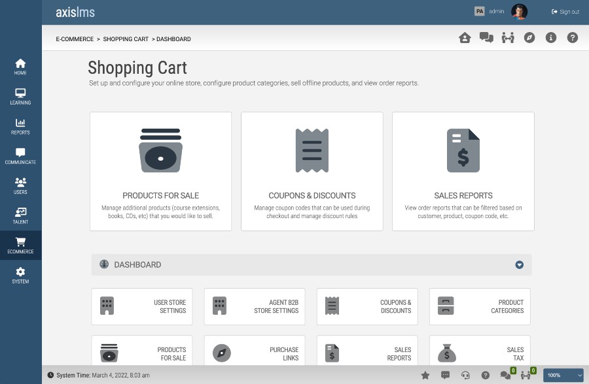Open the chat bubbles icon in top toolbar

(x=486, y=37)
